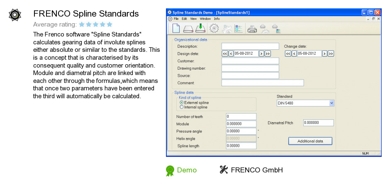The height and width of the screenshot is (189, 390).
Task: Create a new spline document icon
Action: pyautogui.click(x=176, y=28)
